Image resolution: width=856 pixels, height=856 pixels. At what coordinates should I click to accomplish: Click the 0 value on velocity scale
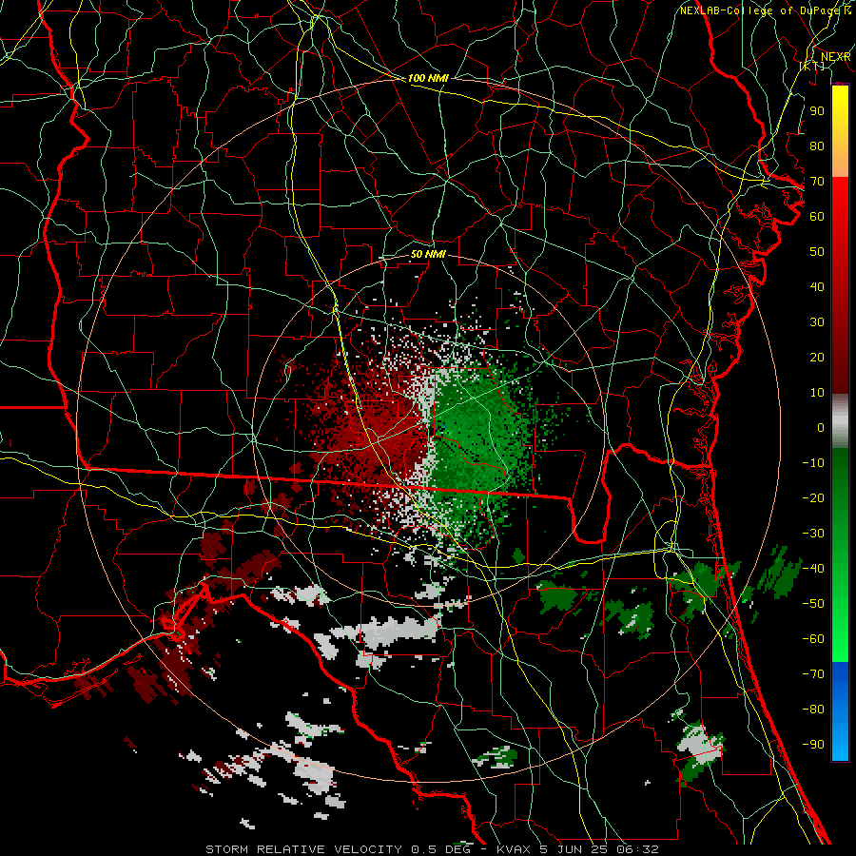point(821,428)
